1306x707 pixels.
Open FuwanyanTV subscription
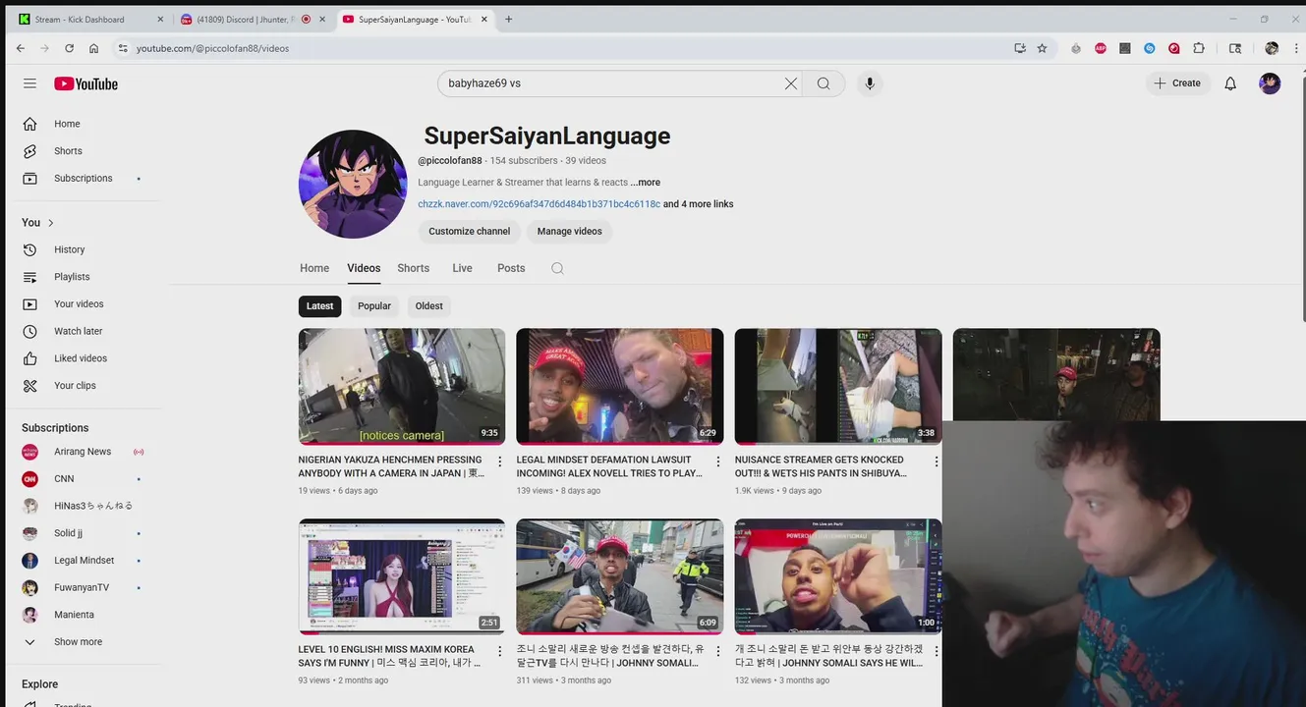(x=84, y=587)
